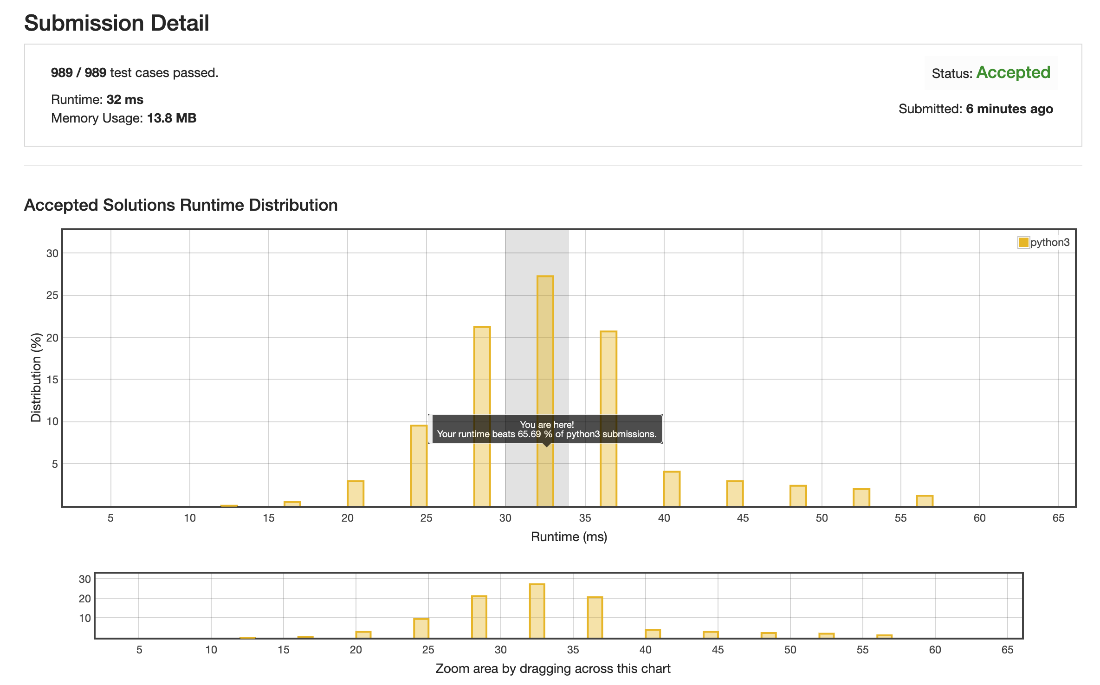Viewport: 1100px width, 685px height.
Task: Click the Accepted status text
Action: tap(1013, 72)
